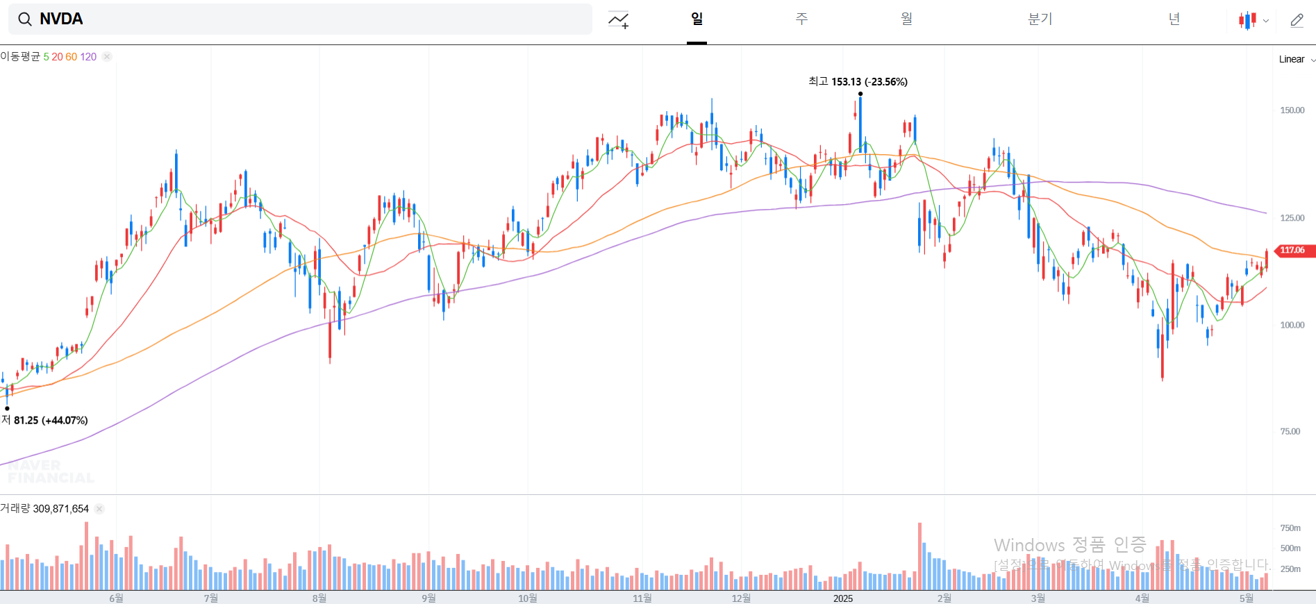Open the add indicator chart icon

point(618,20)
